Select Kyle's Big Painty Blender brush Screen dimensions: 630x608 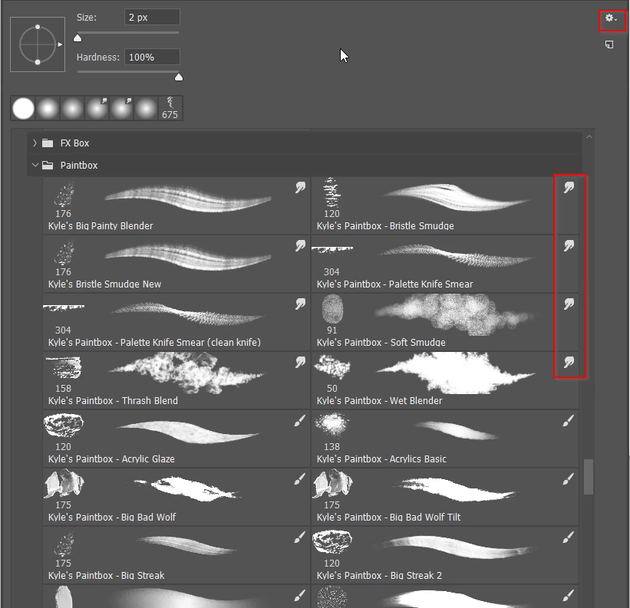click(176, 205)
